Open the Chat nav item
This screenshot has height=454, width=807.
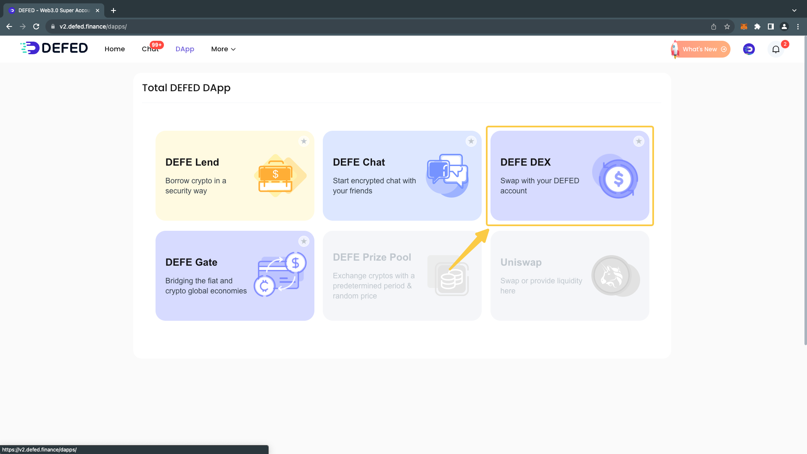tap(150, 49)
